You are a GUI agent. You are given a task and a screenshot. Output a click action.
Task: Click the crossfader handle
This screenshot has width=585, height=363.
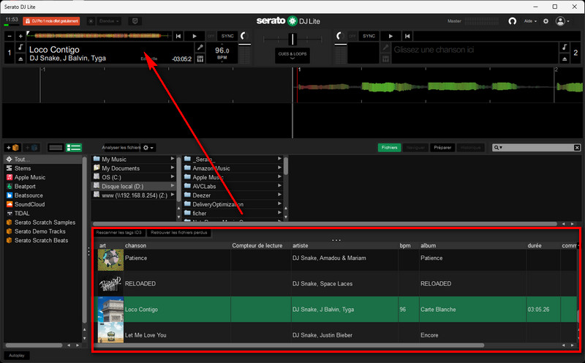pos(293,39)
